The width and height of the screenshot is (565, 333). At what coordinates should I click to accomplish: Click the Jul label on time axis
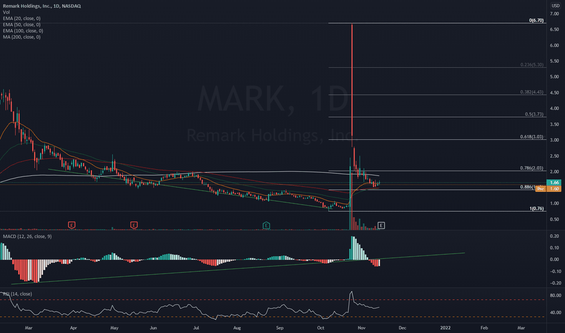click(x=196, y=328)
